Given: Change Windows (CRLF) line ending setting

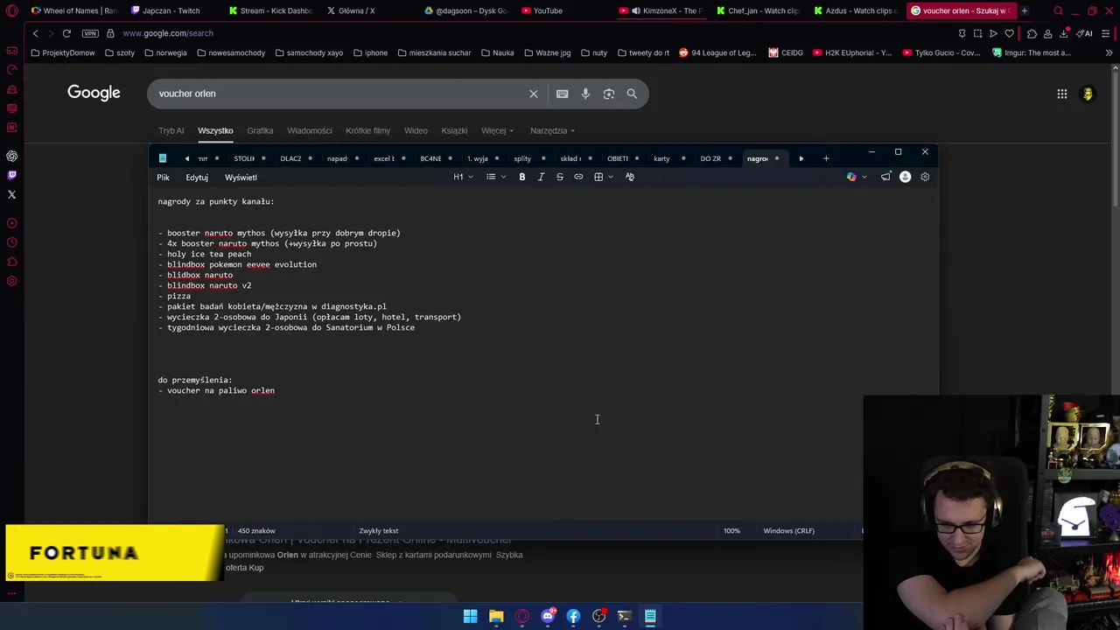Looking at the screenshot, I should [788, 530].
